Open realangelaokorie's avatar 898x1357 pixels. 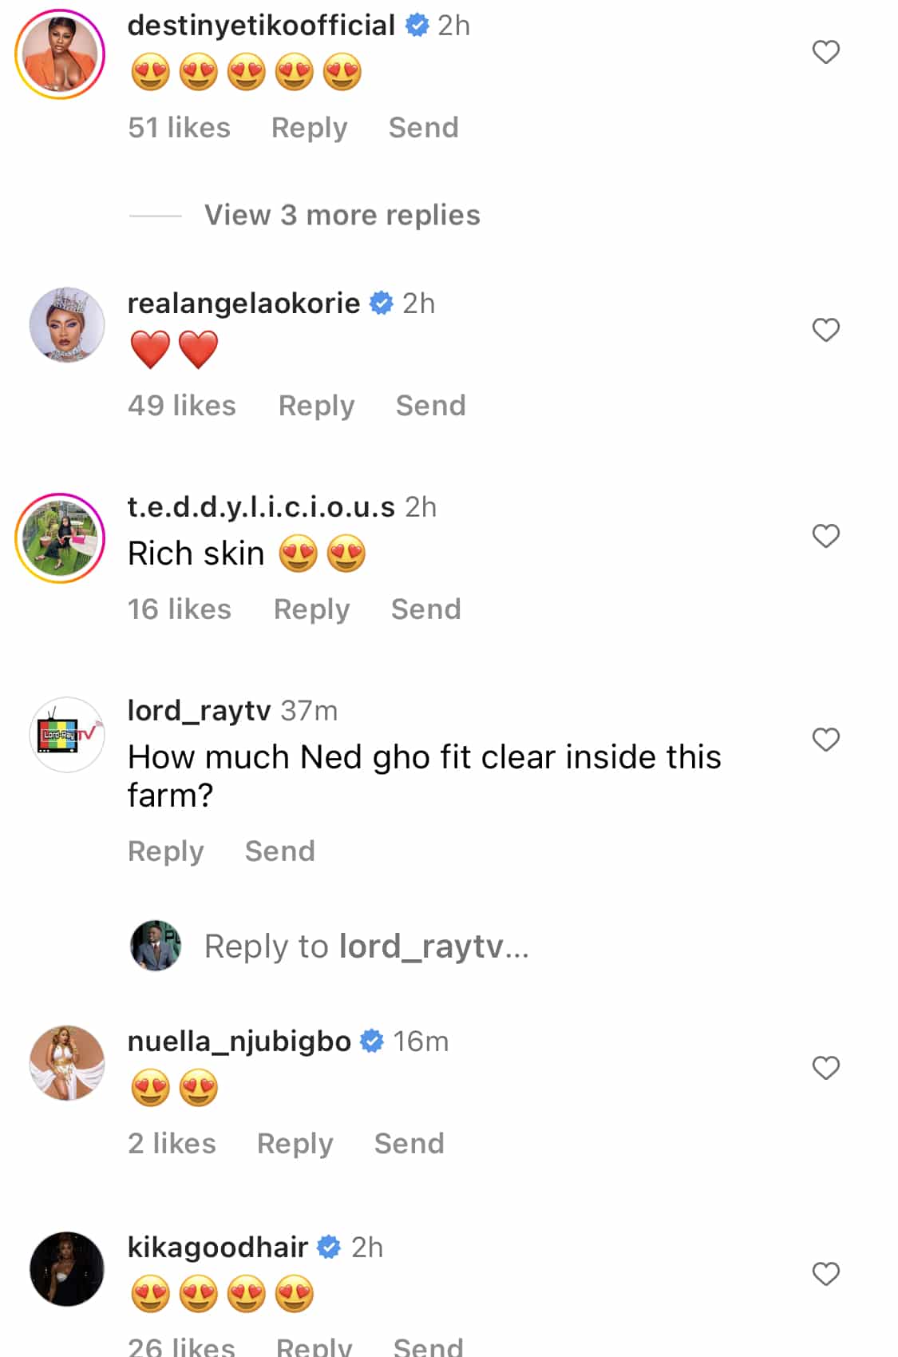67,325
